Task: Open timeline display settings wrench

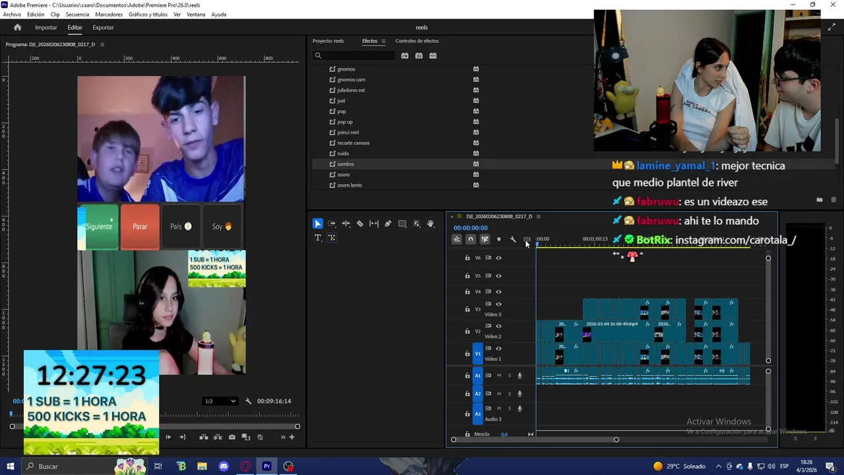Action: [513, 239]
